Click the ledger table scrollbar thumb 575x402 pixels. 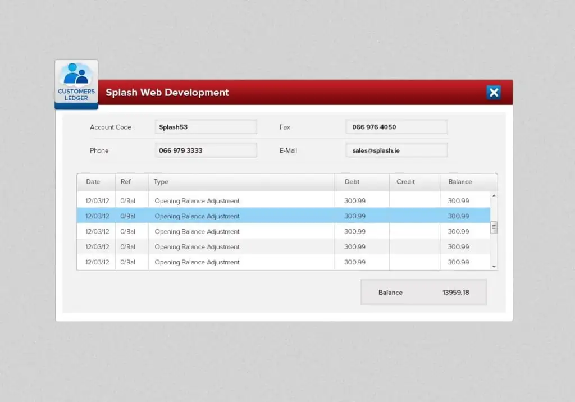pyautogui.click(x=494, y=227)
